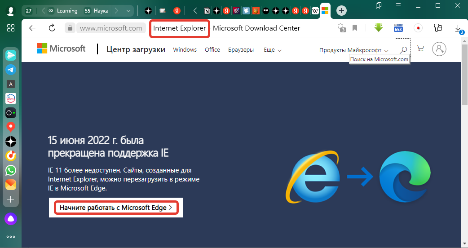
Task: Add a sidebar app with the plus
Action: (x=11, y=199)
